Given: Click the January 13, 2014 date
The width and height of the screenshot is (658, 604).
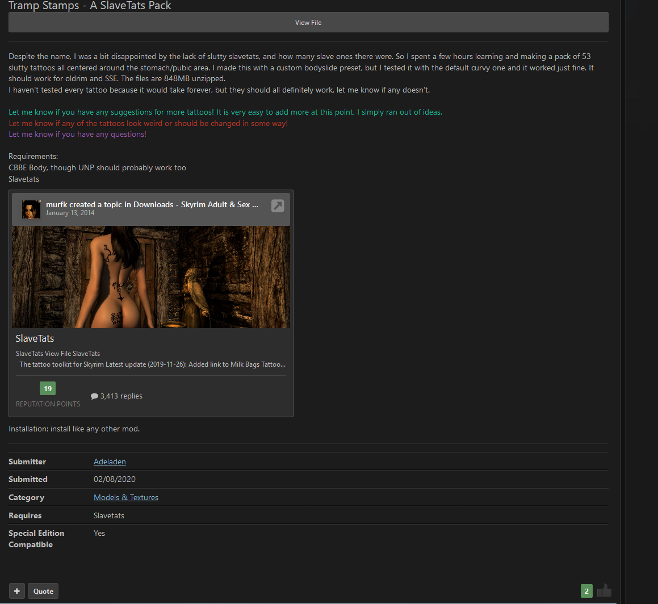Looking at the screenshot, I should coord(70,213).
